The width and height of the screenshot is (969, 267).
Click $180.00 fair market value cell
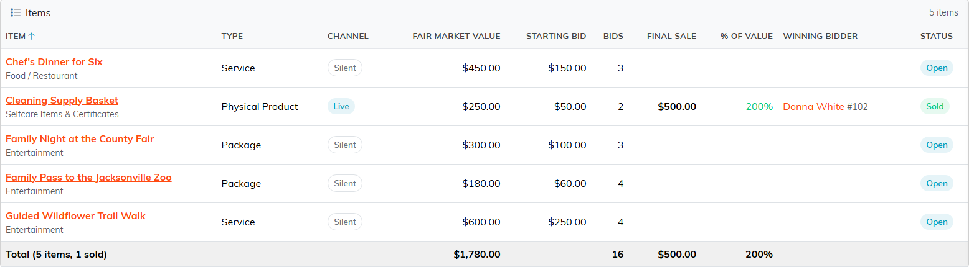pyautogui.click(x=481, y=184)
